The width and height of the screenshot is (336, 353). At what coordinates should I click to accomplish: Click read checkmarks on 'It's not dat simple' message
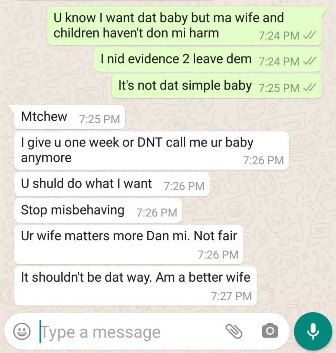pyautogui.click(x=310, y=87)
